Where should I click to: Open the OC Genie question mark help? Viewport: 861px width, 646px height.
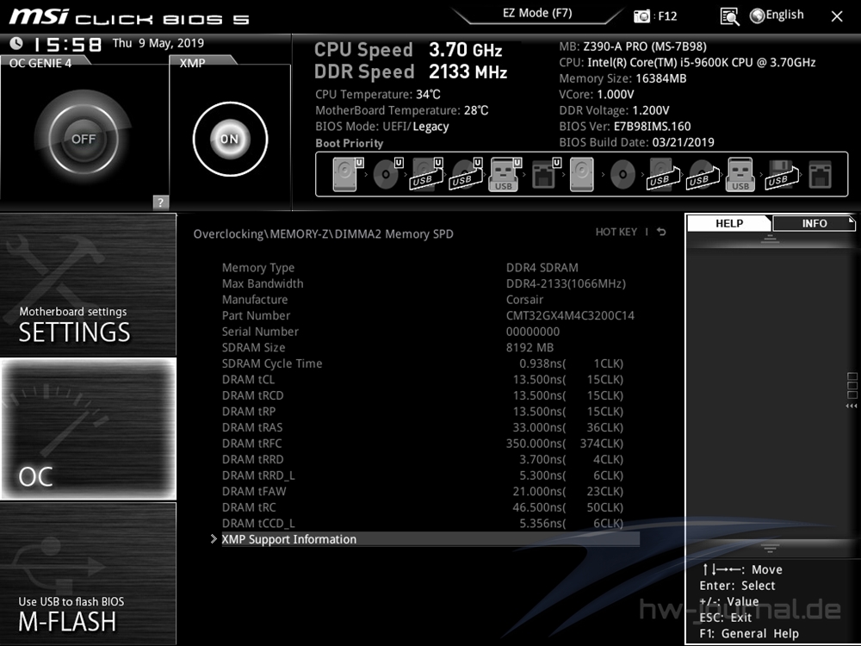click(x=160, y=202)
